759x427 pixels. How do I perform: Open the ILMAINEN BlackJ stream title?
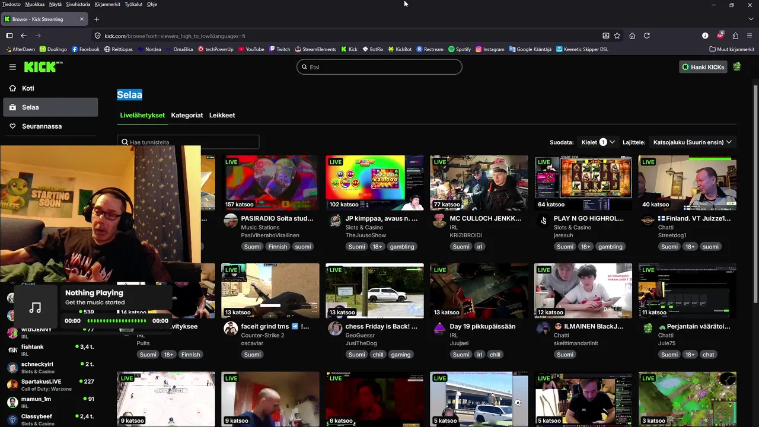(588, 326)
